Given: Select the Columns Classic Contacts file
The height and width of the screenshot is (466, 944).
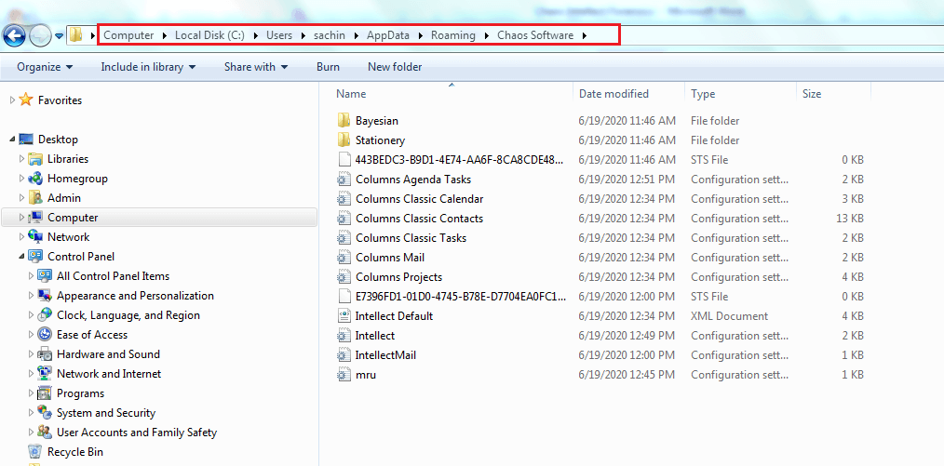Looking at the screenshot, I should (419, 219).
